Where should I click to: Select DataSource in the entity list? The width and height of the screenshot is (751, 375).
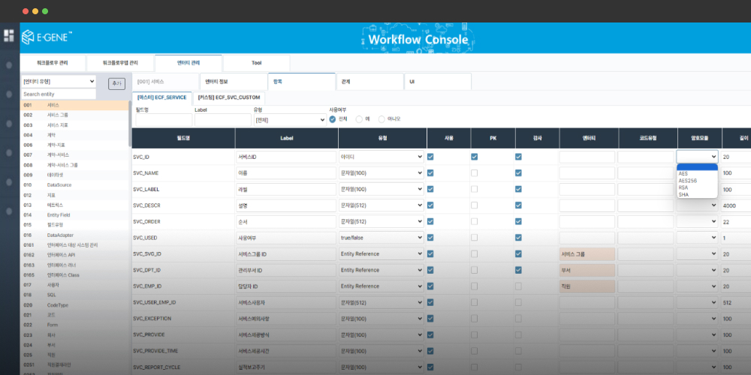tap(59, 184)
